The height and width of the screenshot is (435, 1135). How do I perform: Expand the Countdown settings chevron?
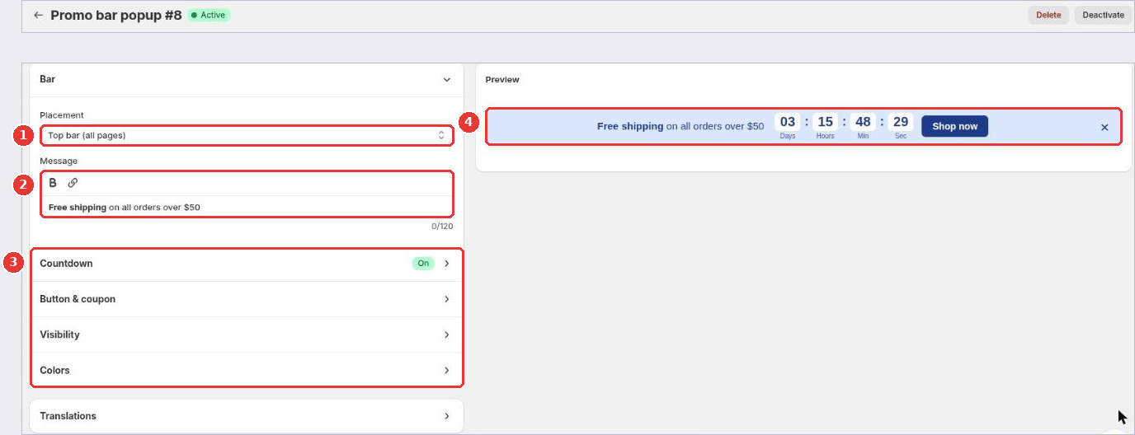tap(447, 264)
